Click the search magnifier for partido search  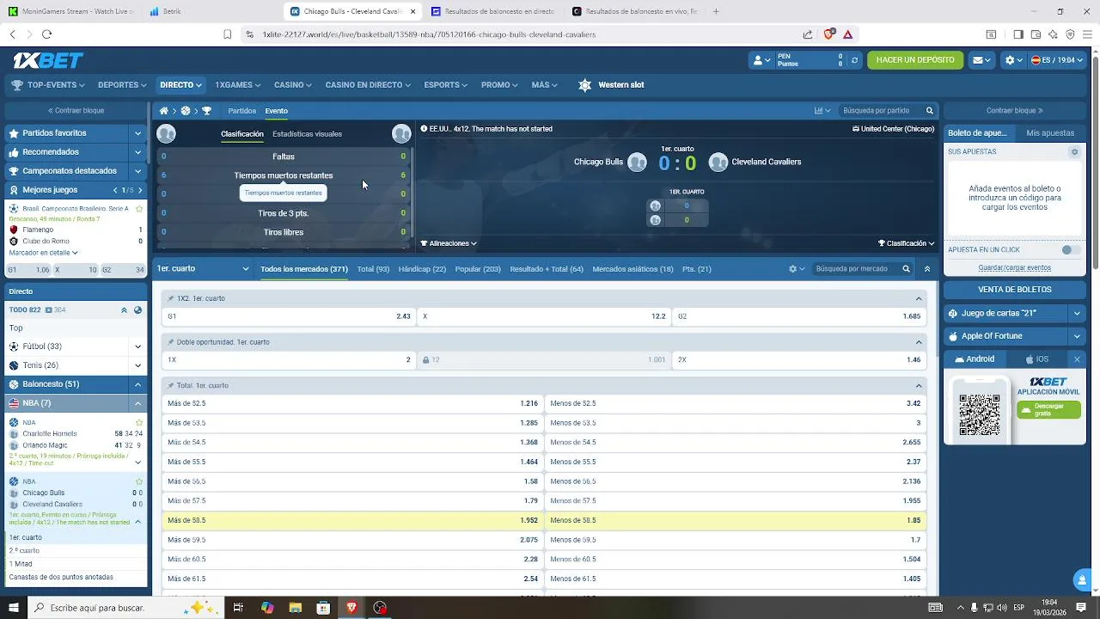[x=929, y=111]
